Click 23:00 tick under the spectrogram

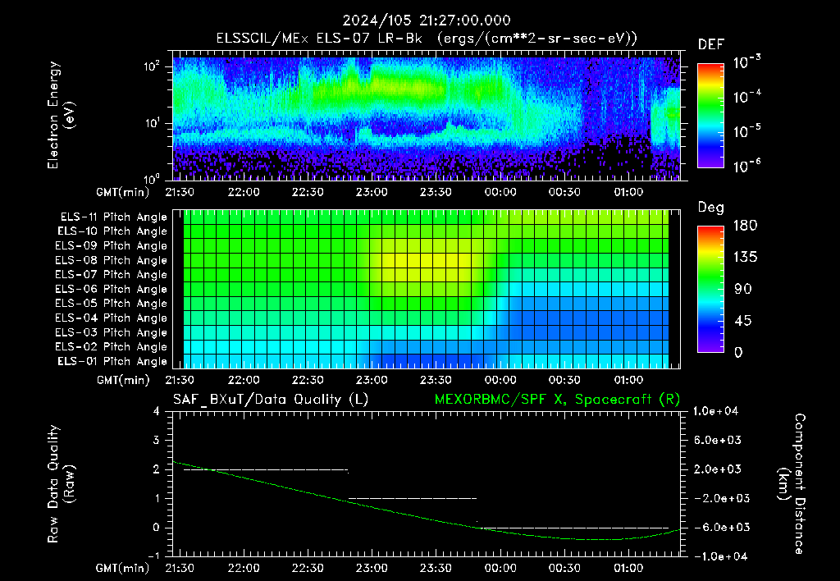[x=372, y=192]
